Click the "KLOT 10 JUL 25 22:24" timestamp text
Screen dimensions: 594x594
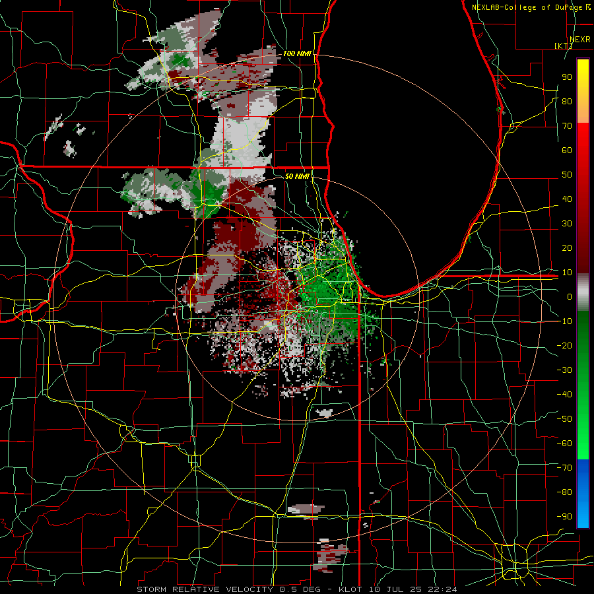point(398,589)
